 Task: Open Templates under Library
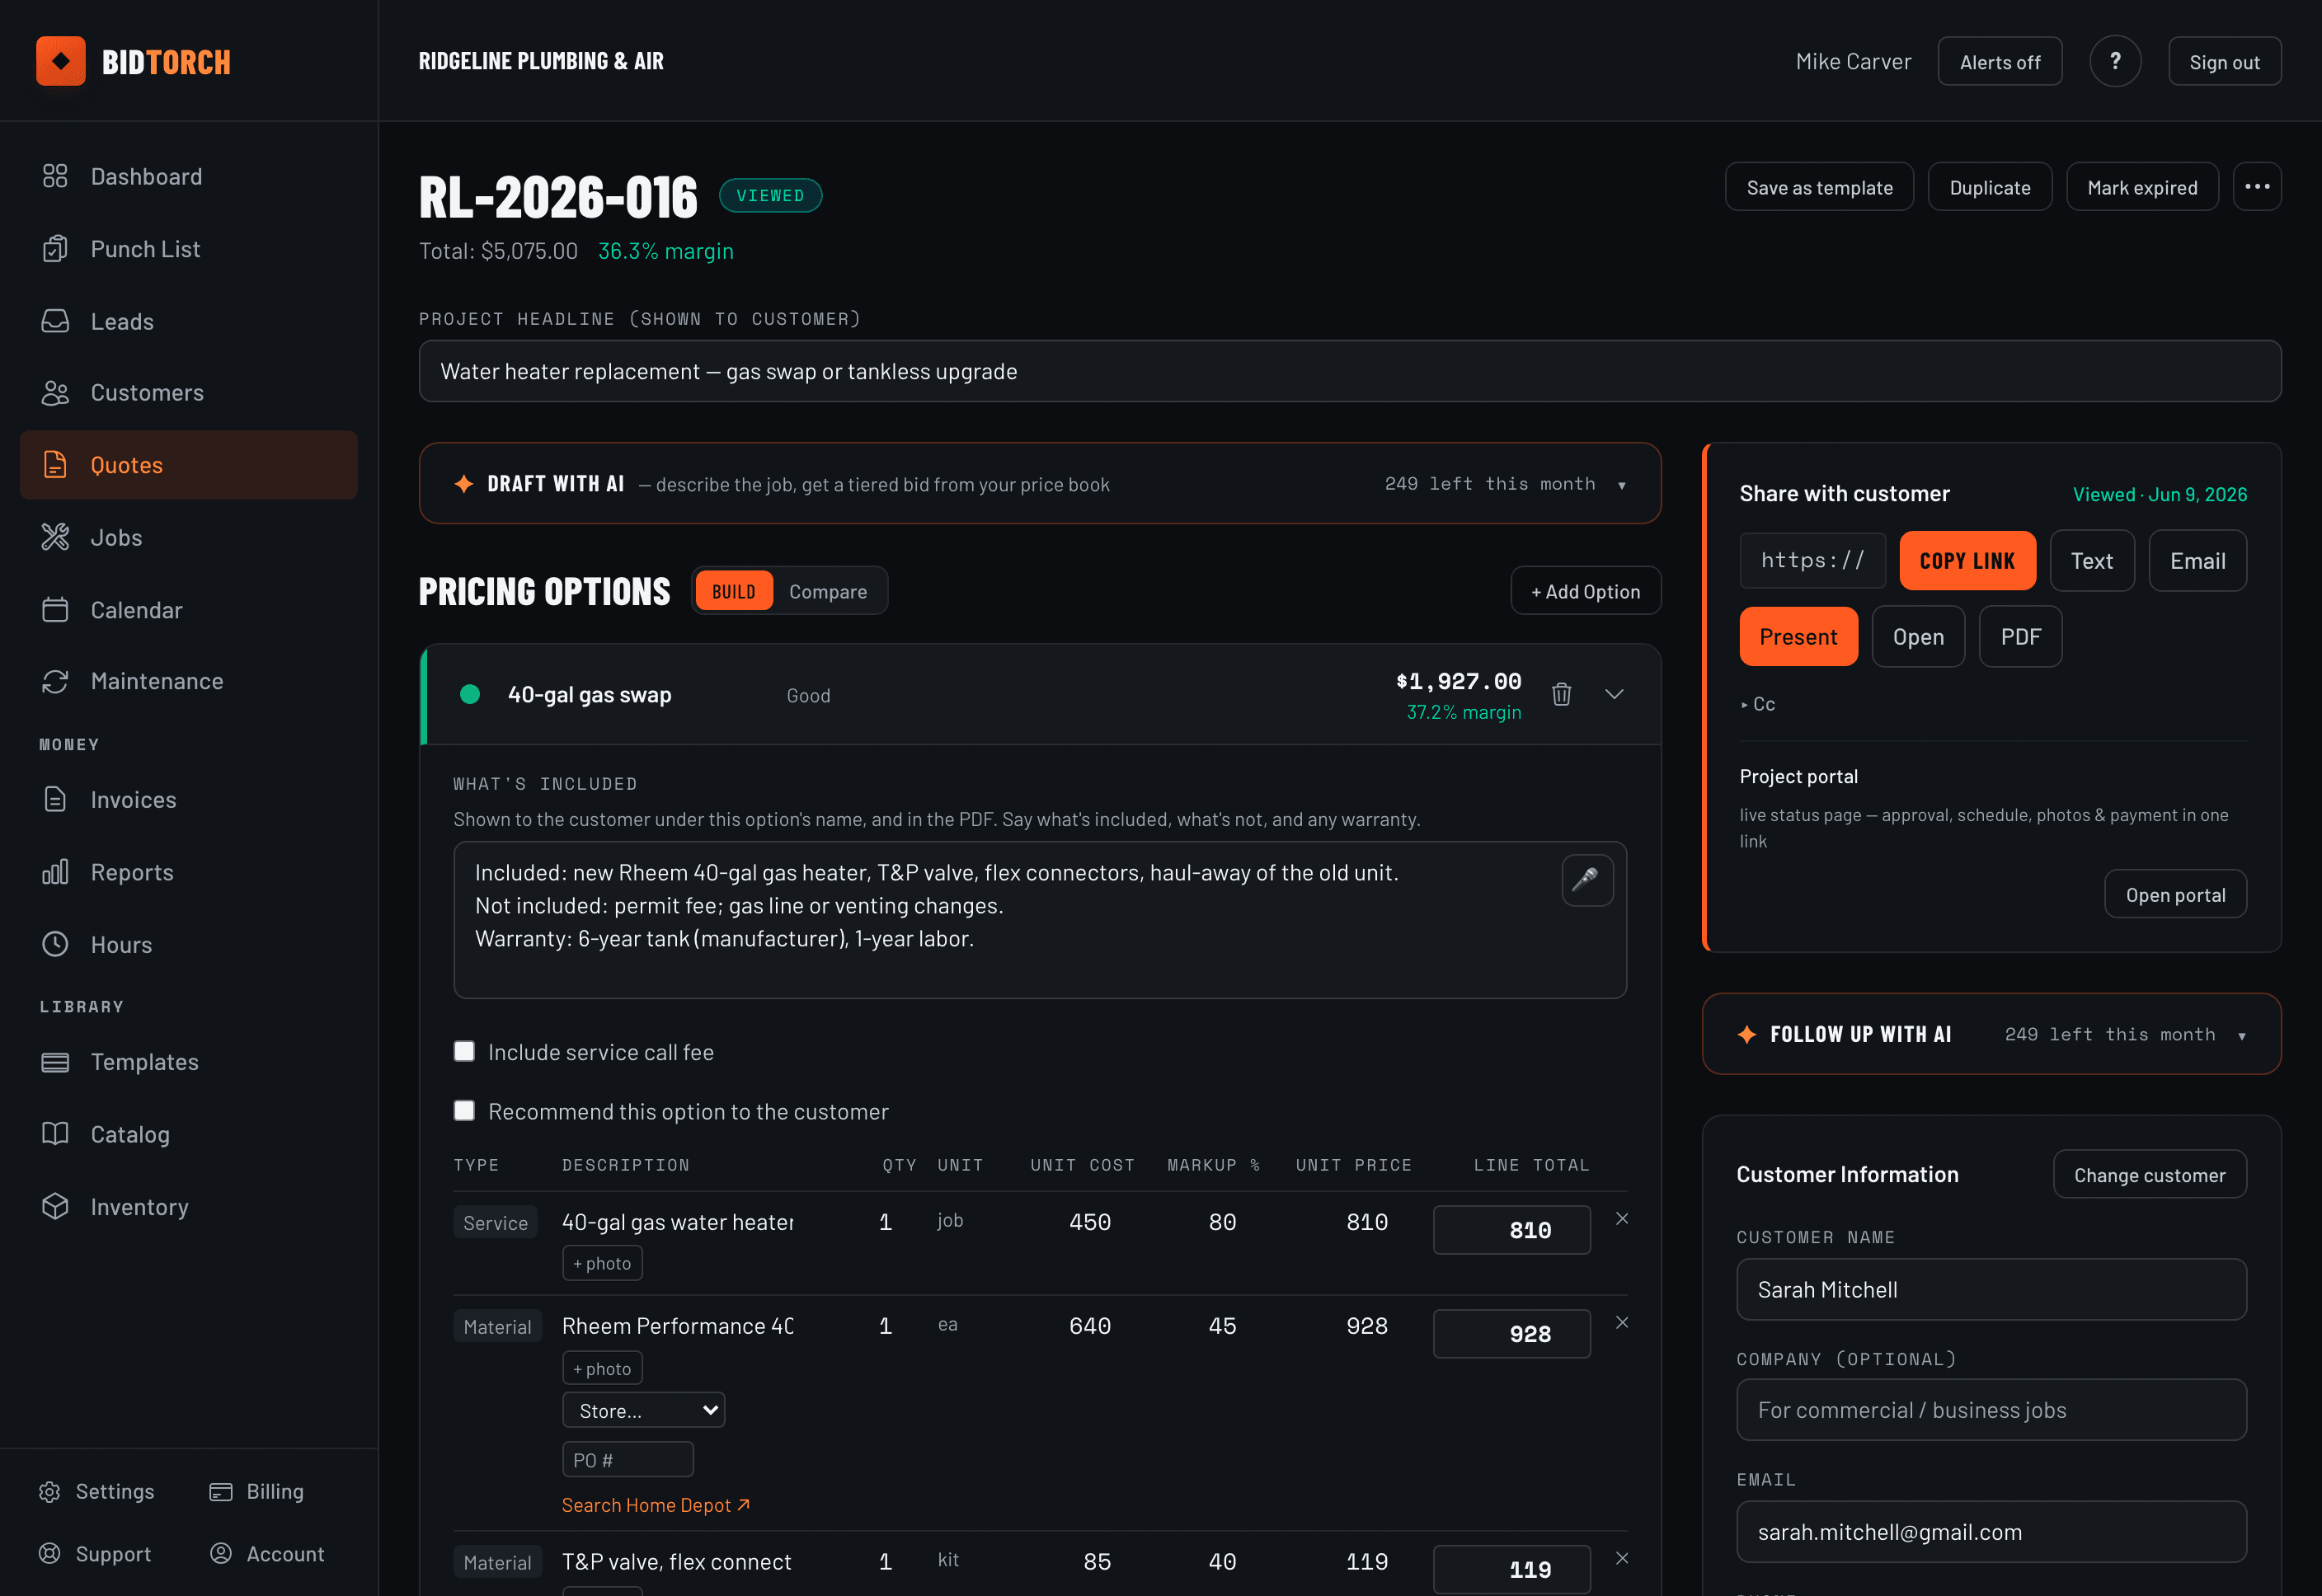click(x=188, y=1062)
